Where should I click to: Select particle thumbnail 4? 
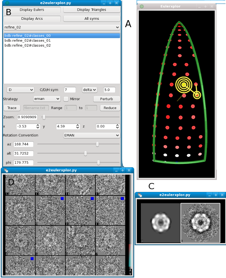(20, 241)
